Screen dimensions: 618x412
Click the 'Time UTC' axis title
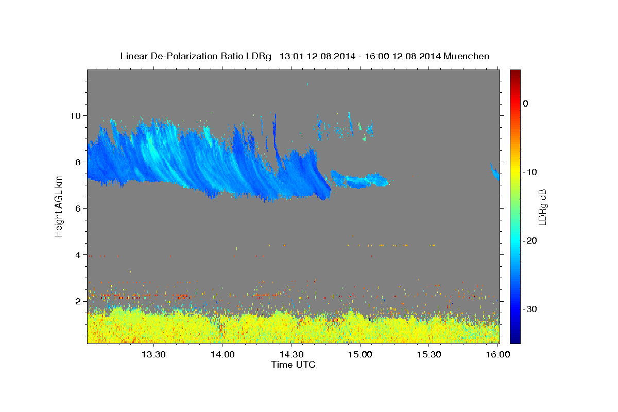click(293, 365)
